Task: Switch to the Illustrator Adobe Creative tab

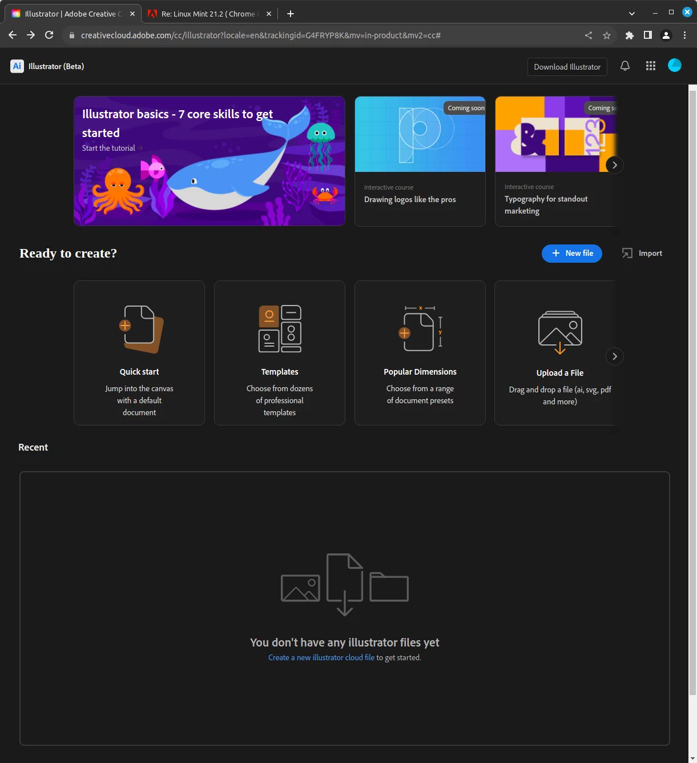Action: [x=73, y=14]
